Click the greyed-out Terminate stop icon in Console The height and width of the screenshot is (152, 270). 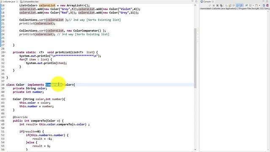point(214,5)
